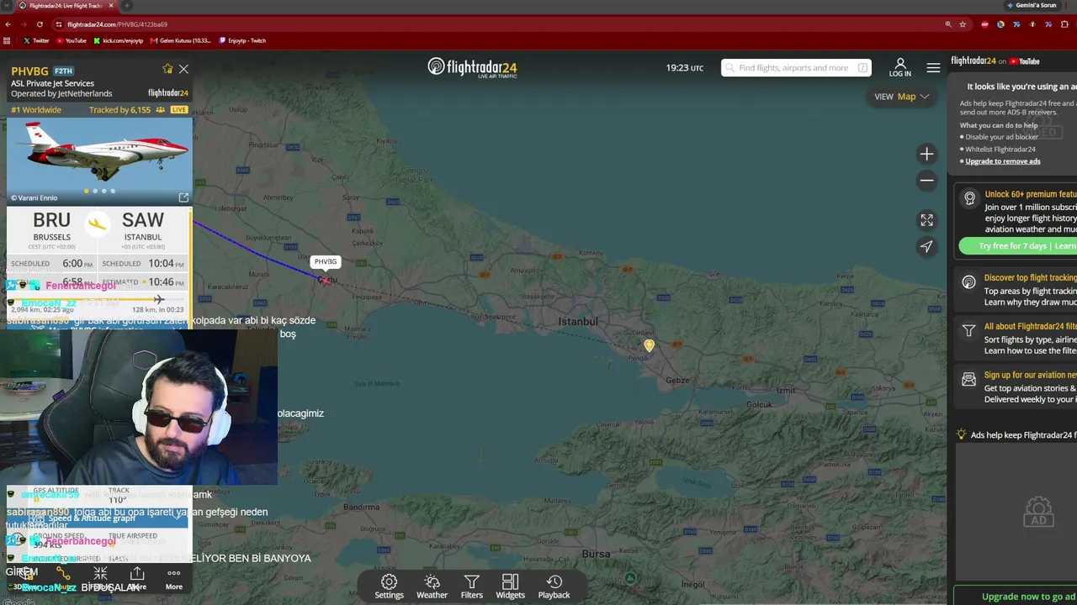This screenshot has height=605, width=1077.
Task: Click the yellow SAW airport pin
Action: point(649,345)
